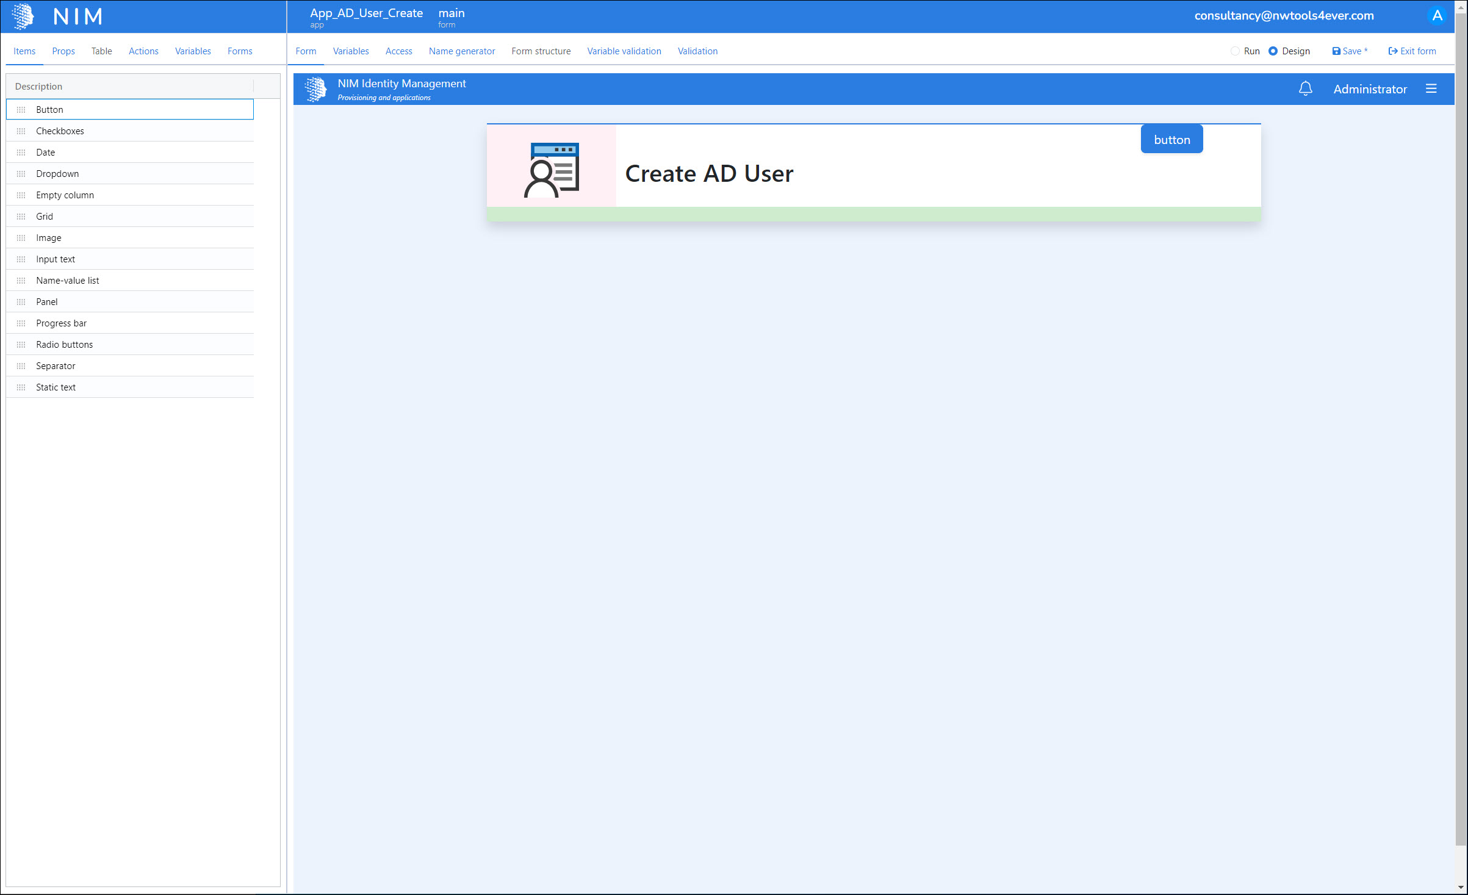Image resolution: width=1468 pixels, height=895 pixels.
Task: Click the NIM logo in top-left header
Action: tap(23, 16)
